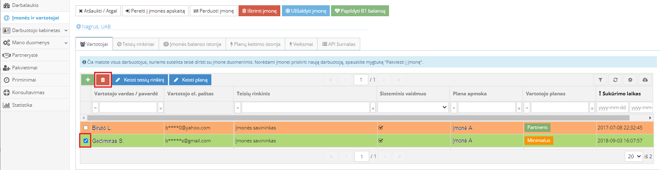Click the cloud download export icon

(645, 80)
